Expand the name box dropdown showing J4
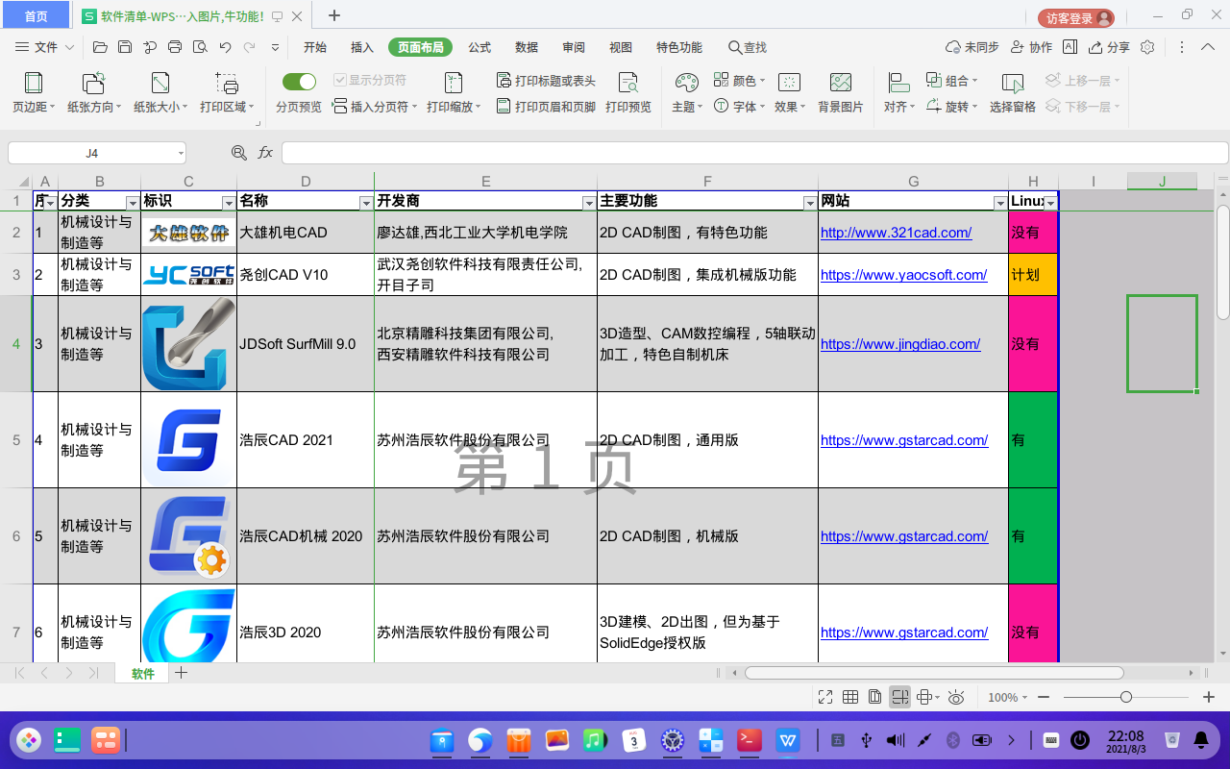The width and height of the screenshot is (1230, 769). pyautogui.click(x=181, y=153)
